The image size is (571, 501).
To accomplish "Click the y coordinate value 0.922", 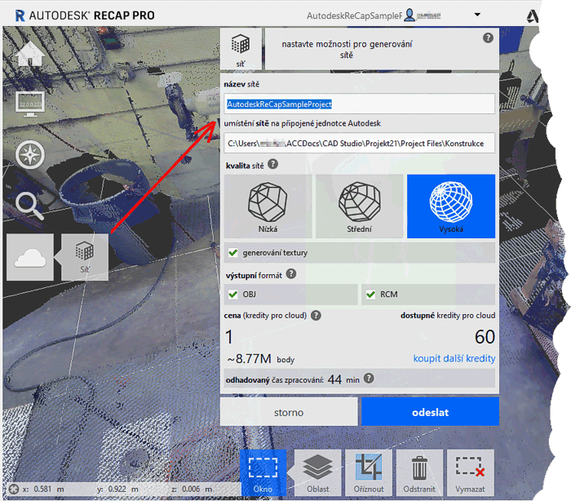I will click(117, 489).
